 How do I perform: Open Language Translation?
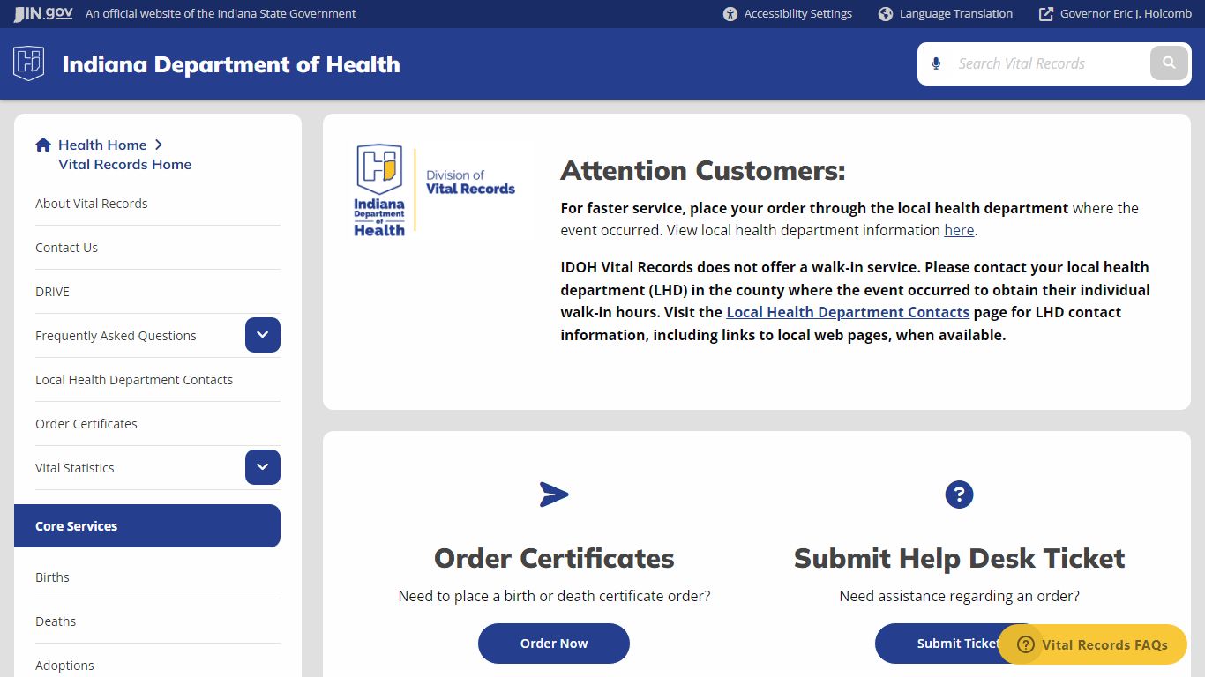[946, 14]
